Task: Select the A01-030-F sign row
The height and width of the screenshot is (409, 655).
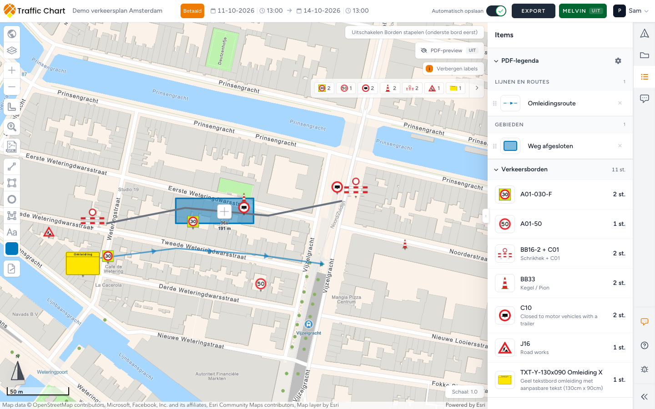Action: [x=560, y=195]
